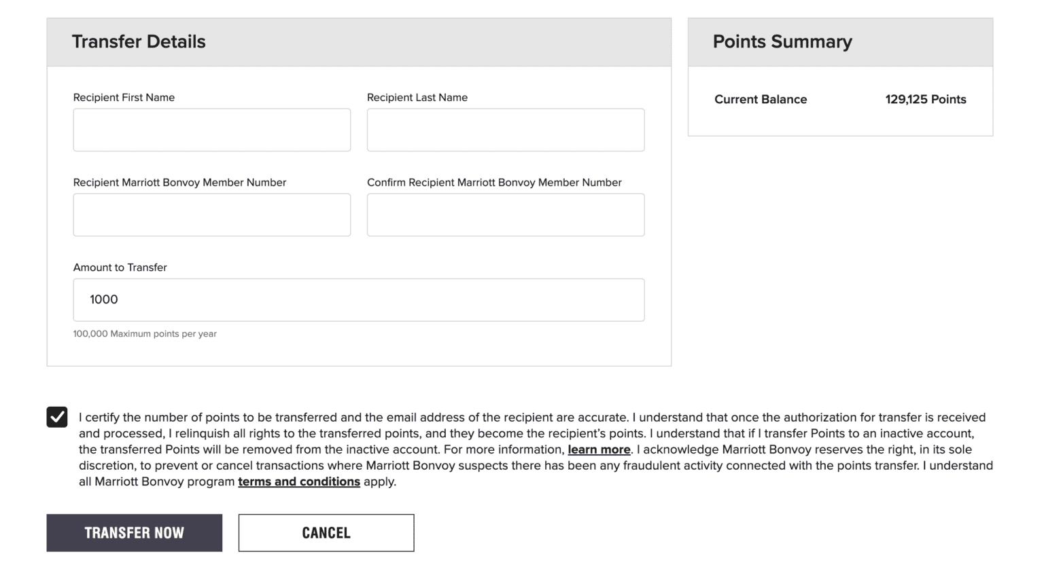Viewport: 1044px width, 571px height.
Task: Click the Recipient First Name label
Action: click(124, 97)
